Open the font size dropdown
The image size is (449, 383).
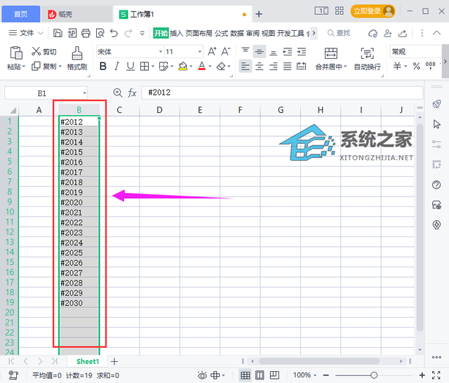coord(200,52)
